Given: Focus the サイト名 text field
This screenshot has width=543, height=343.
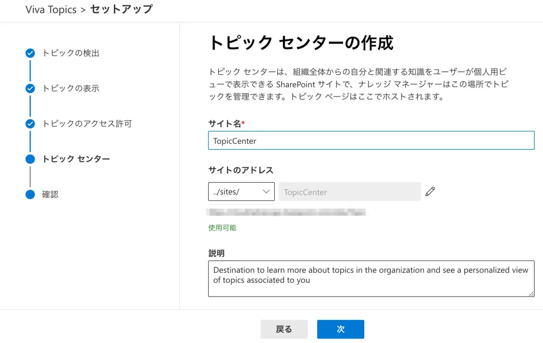Looking at the screenshot, I should pos(371,141).
